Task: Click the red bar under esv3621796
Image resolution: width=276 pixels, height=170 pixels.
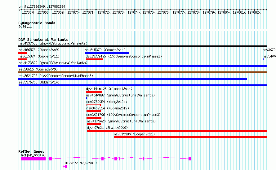Action: pos(94,118)
